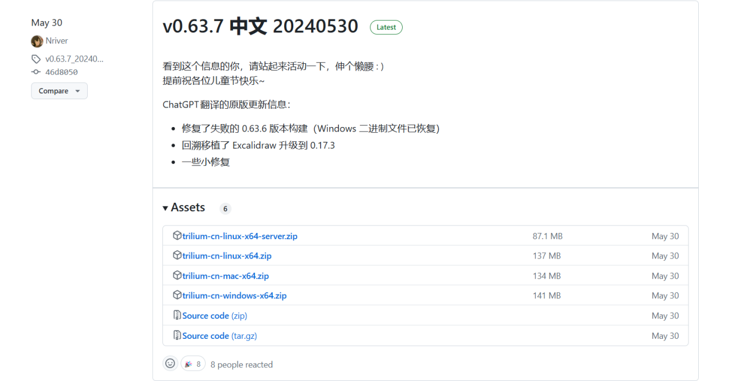Viewport: 729px width, 381px height.
Task: Download trilium-cn-linux-x64.zip
Action: pos(227,256)
